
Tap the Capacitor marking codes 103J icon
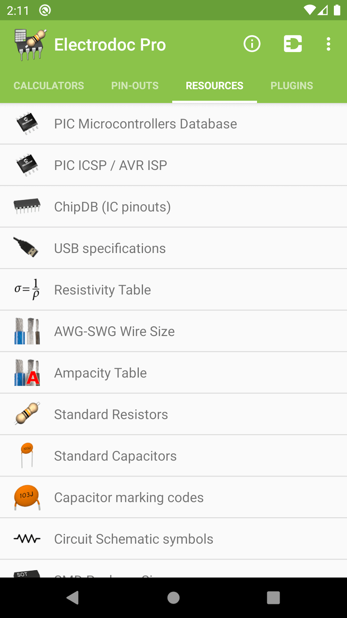[x=27, y=497]
